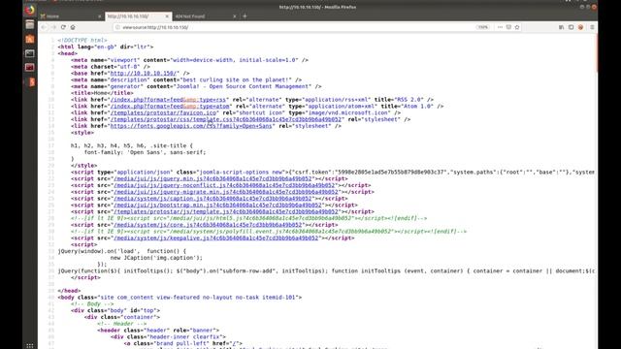
Task: Click Firefox icon in Ubuntu dock
Action: point(30,11)
